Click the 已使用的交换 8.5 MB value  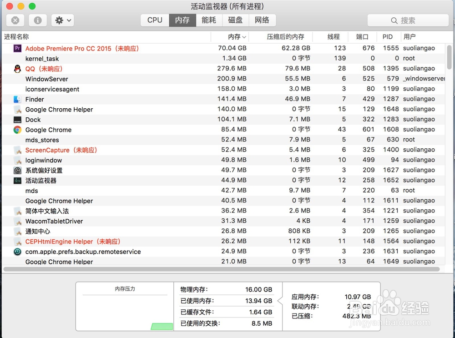[262, 323]
